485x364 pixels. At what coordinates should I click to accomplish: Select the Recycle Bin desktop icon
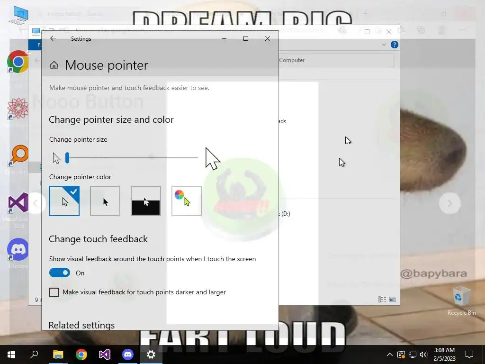pos(461,301)
